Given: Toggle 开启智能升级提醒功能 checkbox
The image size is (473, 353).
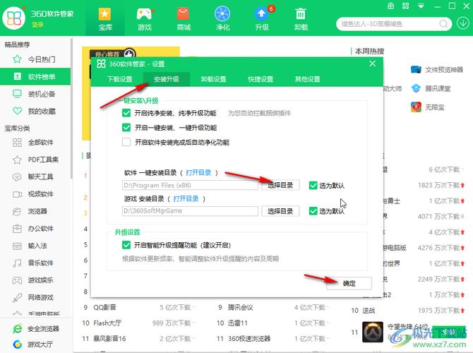Looking at the screenshot, I should [126, 245].
